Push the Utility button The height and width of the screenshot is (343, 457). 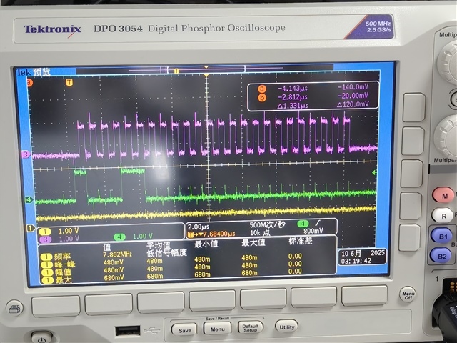(x=286, y=327)
